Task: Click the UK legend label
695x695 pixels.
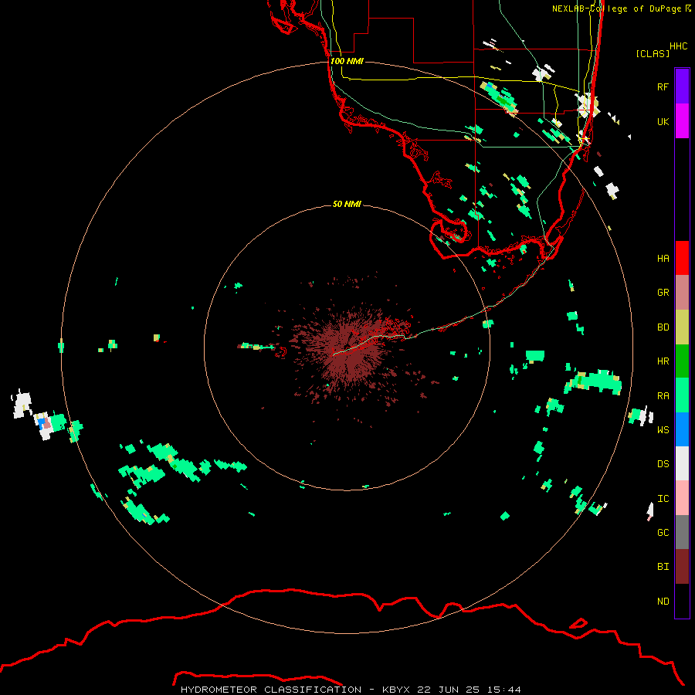Action: click(x=663, y=122)
